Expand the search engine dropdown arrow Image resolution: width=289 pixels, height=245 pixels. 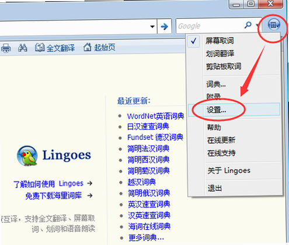click(x=257, y=26)
